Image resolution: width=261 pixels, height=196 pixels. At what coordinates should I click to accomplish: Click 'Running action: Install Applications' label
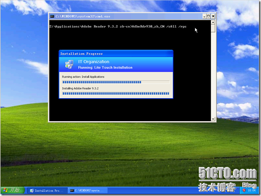(83, 77)
